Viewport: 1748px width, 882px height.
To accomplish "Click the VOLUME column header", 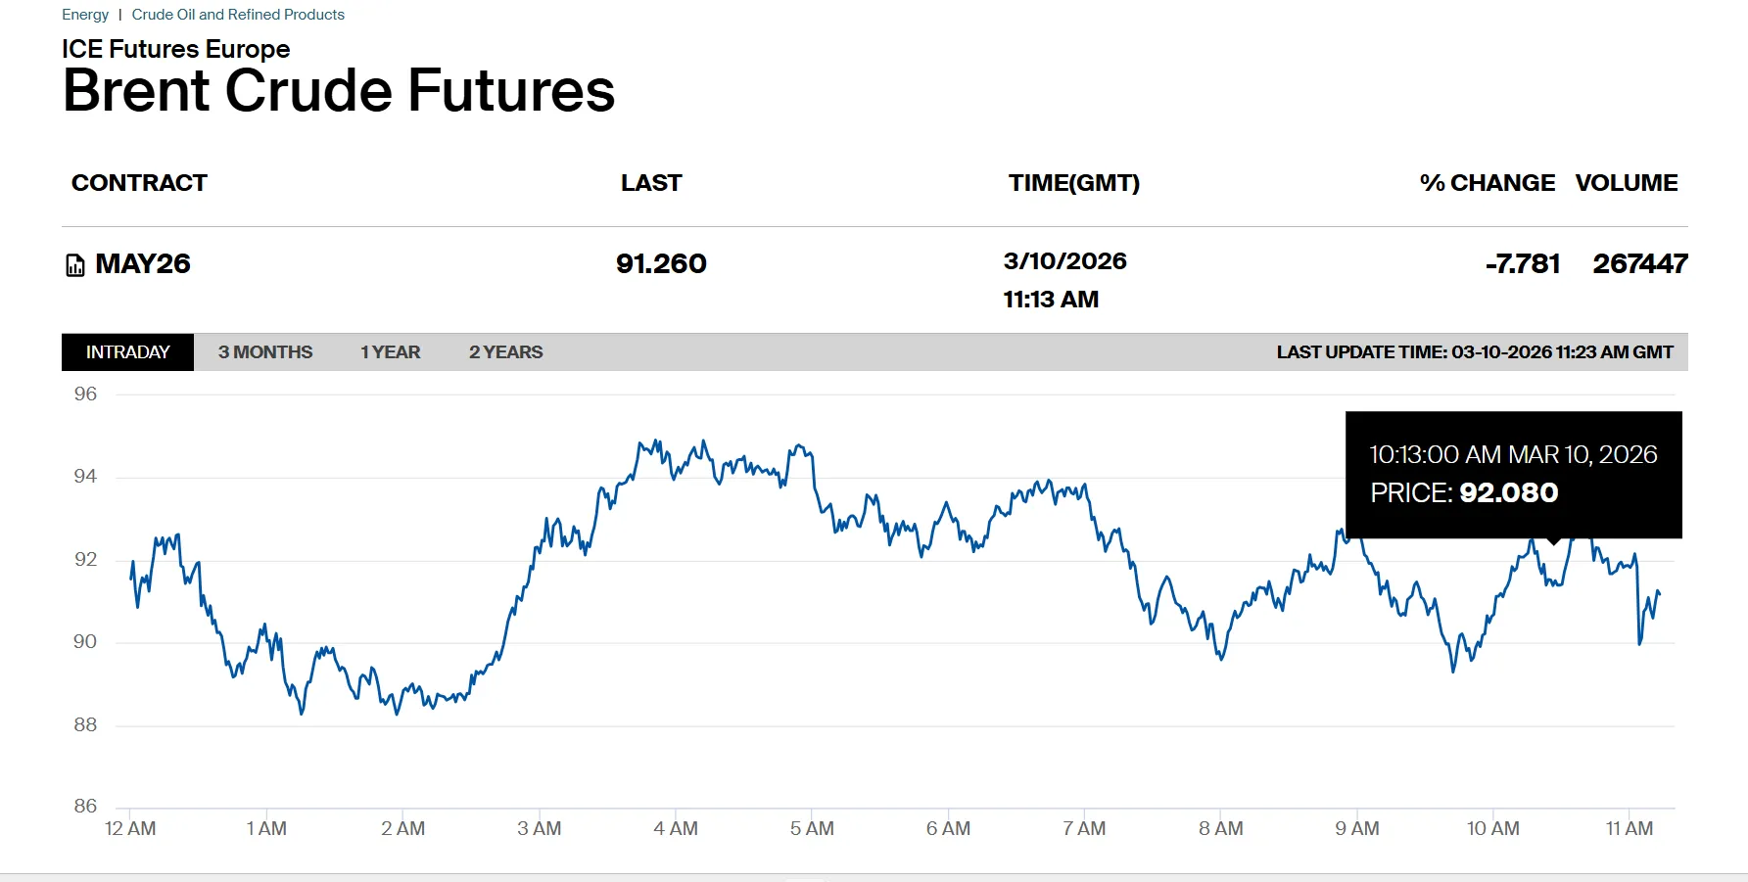I will (x=1627, y=183).
